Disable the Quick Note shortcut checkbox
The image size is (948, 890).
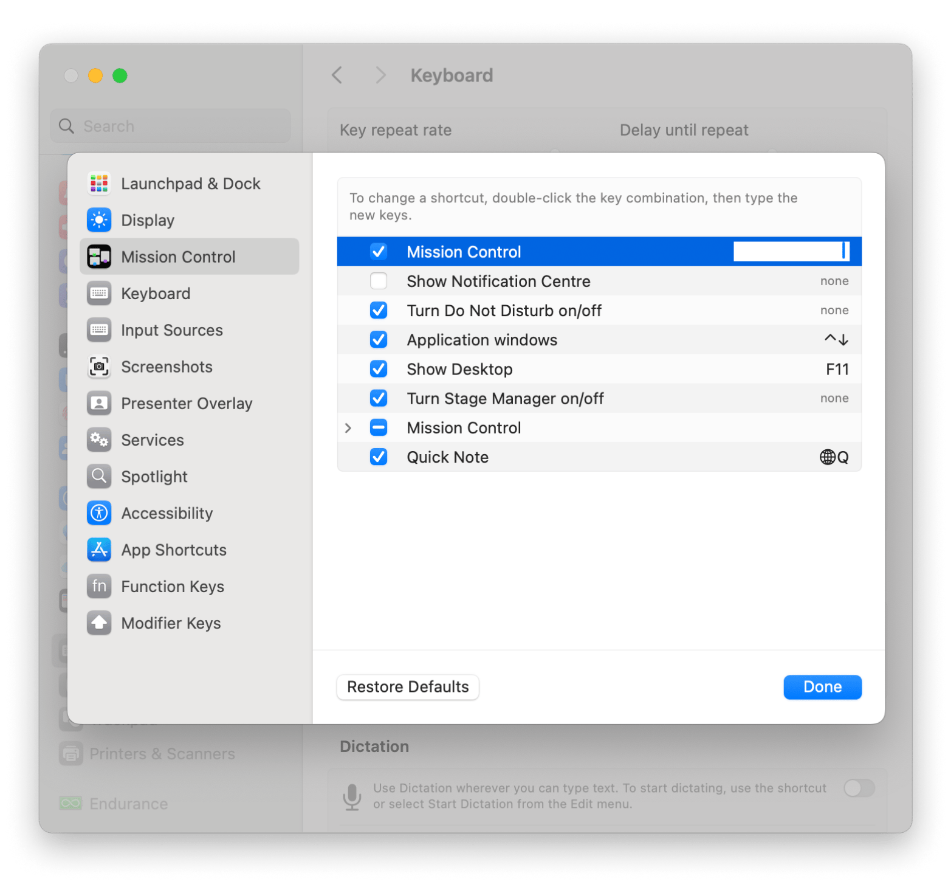(379, 457)
